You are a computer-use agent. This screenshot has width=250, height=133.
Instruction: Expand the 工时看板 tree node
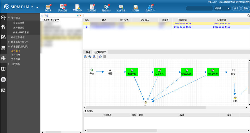point(9,64)
